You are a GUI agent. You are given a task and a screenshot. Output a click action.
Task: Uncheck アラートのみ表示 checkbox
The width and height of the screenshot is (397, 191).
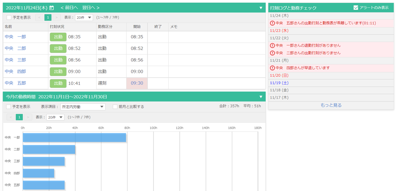[356, 8]
